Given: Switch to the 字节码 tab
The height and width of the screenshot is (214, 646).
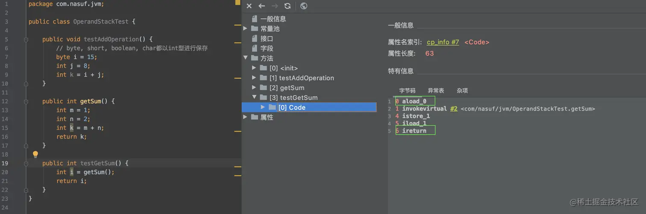Looking at the screenshot, I should coord(407,91).
